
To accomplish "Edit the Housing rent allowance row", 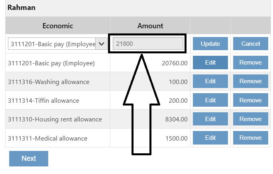I will pos(210,119).
